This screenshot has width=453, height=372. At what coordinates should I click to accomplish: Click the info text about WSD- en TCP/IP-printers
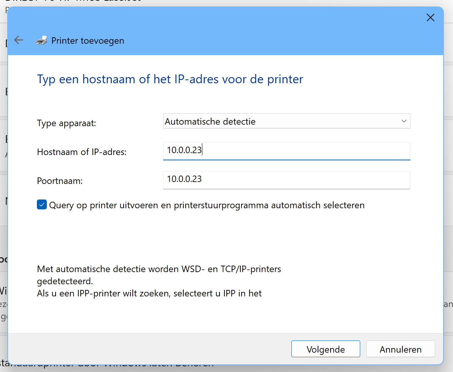click(x=159, y=269)
